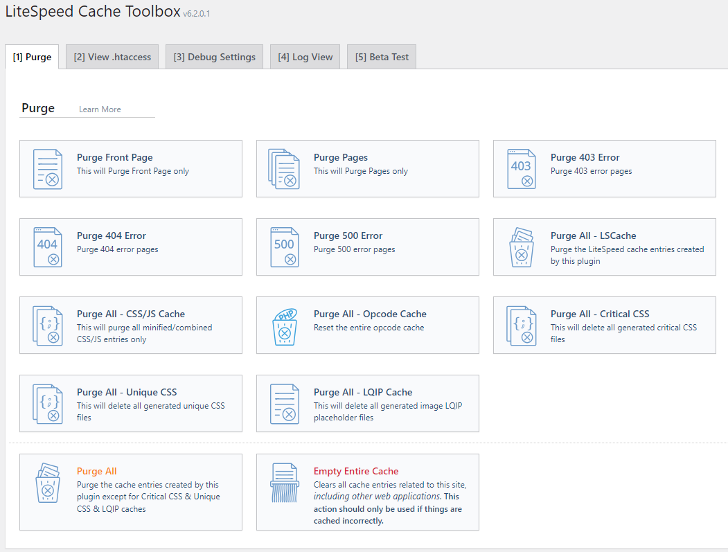
Task: Click the Purge All trash bin icon
Action: click(48, 483)
